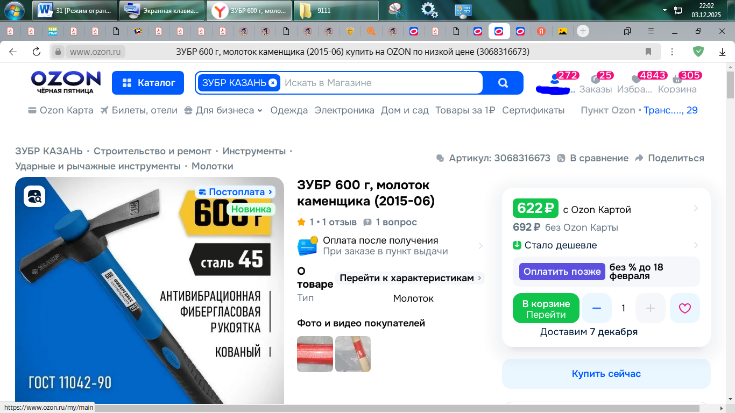This screenshot has height=413, width=735.
Task: Expand the Для бизнеса dropdown
Action: (x=223, y=110)
